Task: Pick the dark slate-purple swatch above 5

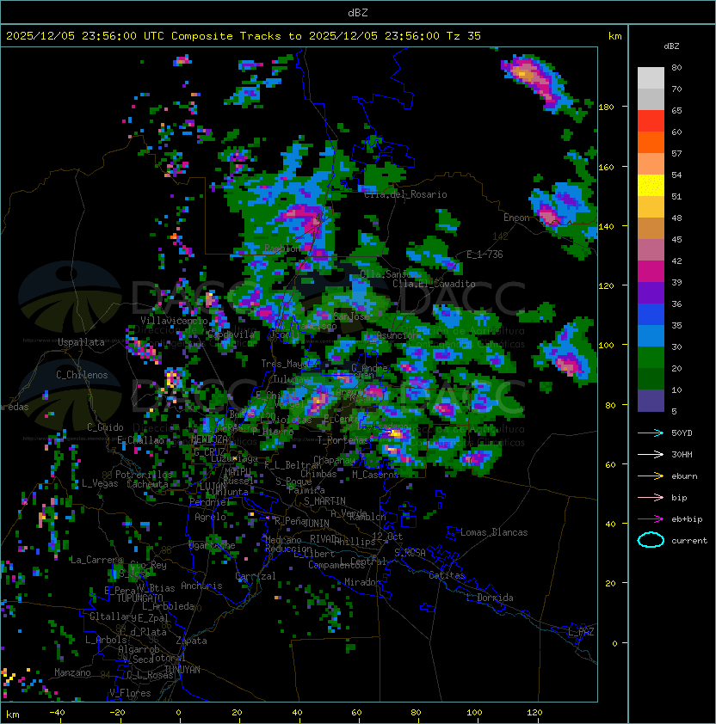Action: click(651, 401)
